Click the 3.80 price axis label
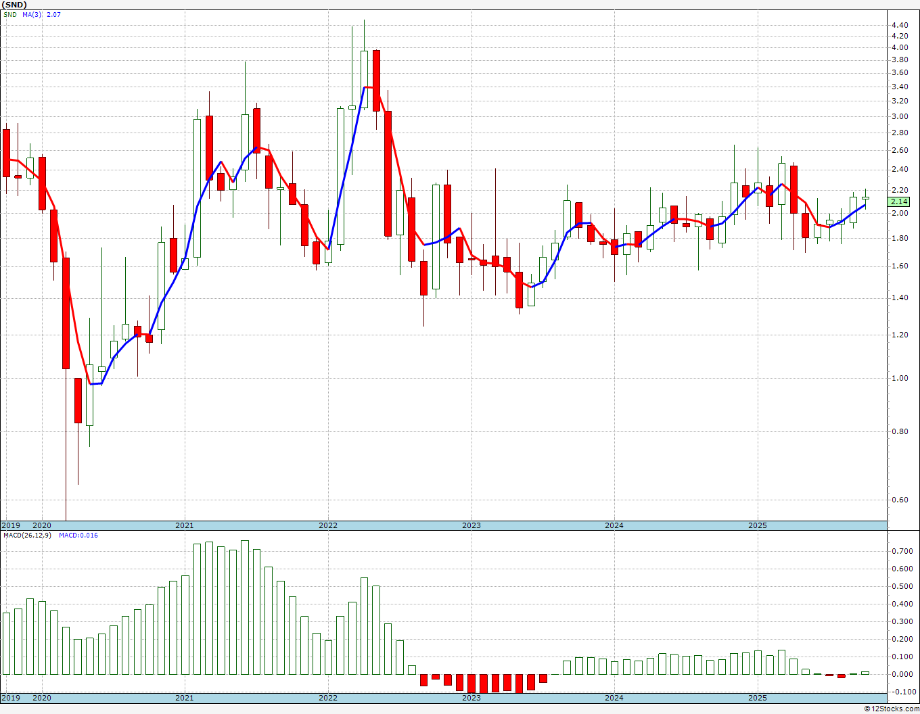920x714 pixels. point(900,59)
